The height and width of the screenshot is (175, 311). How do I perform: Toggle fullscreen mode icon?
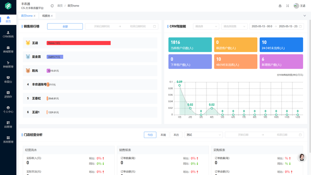288,6
